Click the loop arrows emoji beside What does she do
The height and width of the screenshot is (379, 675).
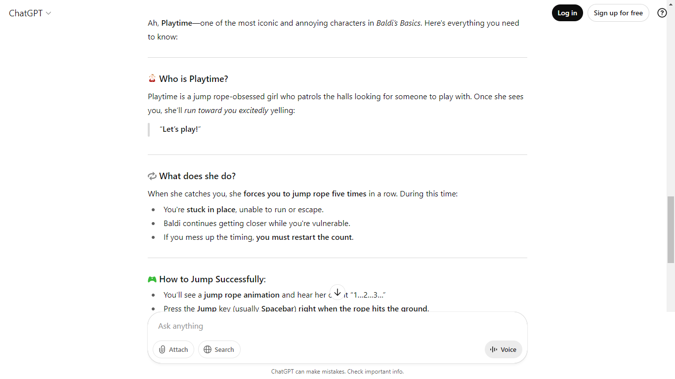pyautogui.click(x=152, y=176)
